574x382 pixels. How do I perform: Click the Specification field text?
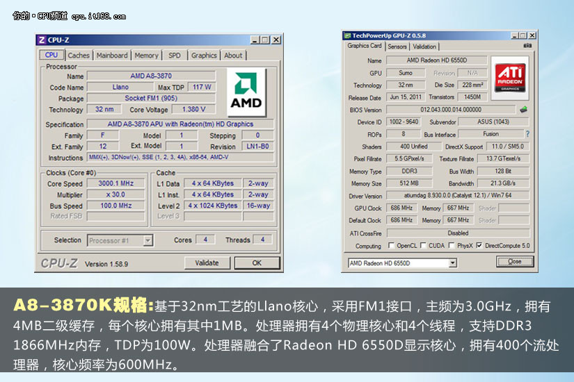tap(180, 124)
